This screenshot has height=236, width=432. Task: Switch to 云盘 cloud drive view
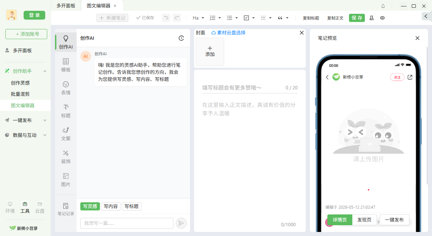40,208
